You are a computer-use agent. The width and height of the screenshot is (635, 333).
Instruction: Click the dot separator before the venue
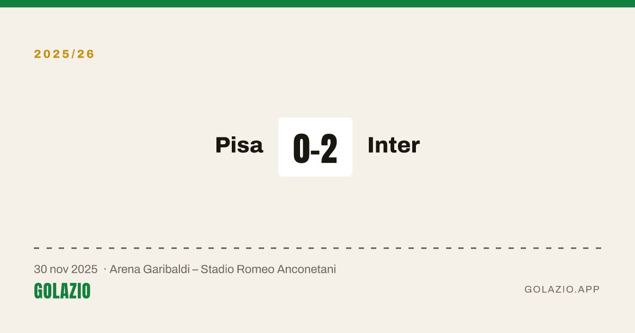coord(105,270)
